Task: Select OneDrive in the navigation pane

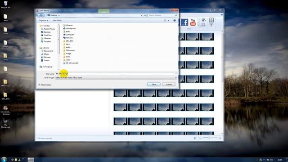Action: tap(46, 35)
